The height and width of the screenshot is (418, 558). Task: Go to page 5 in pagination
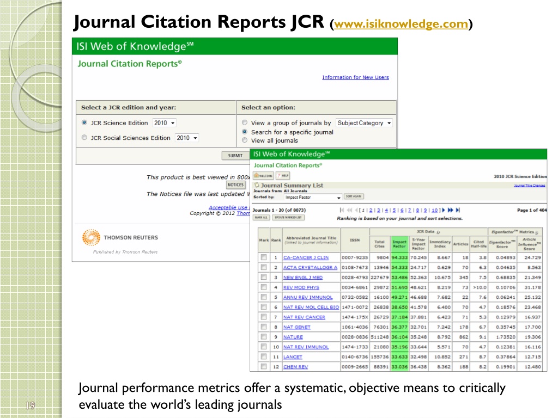[x=395, y=210]
